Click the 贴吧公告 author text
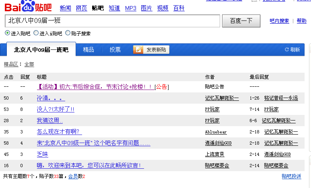Viewport: 311px width, 188px height. 214,87
